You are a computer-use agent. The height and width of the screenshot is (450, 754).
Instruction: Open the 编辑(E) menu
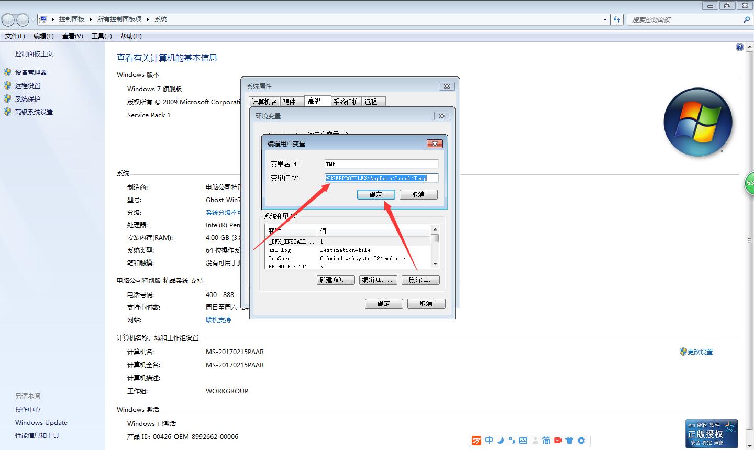click(43, 36)
